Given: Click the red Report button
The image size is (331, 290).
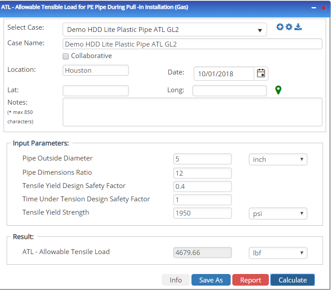Looking at the screenshot, I should (x=251, y=280).
